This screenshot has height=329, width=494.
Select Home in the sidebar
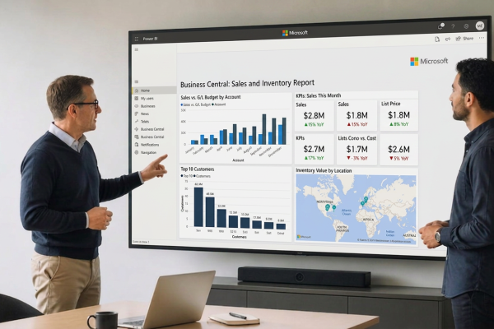point(154,90)
